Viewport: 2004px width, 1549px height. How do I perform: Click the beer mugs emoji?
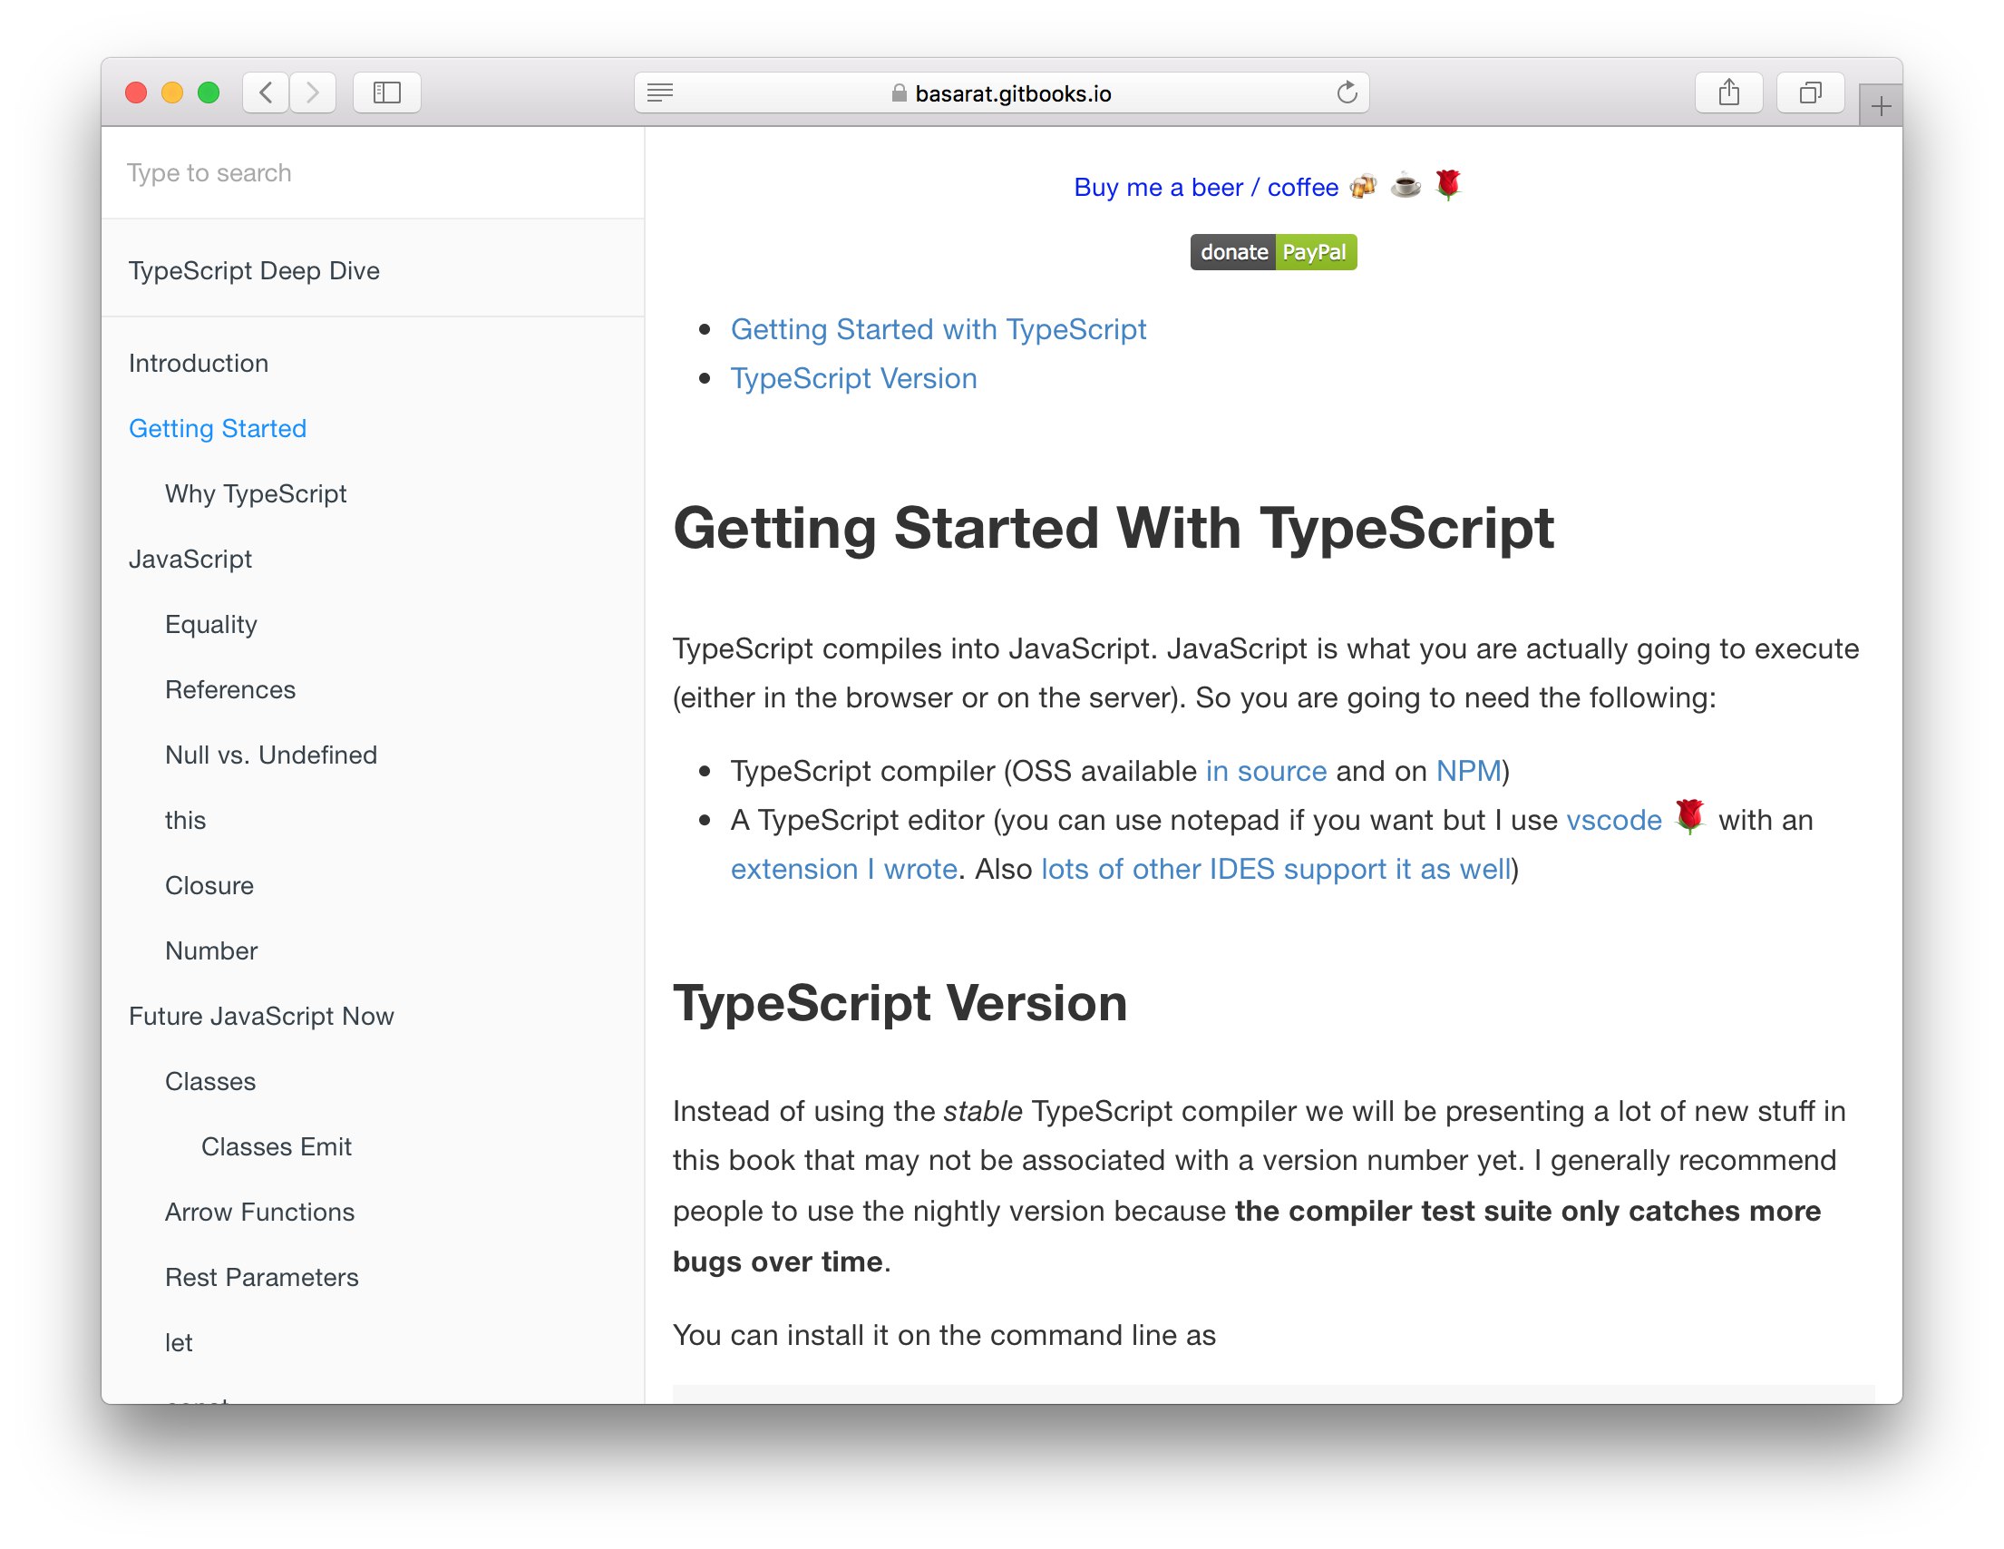(1363, 186)
